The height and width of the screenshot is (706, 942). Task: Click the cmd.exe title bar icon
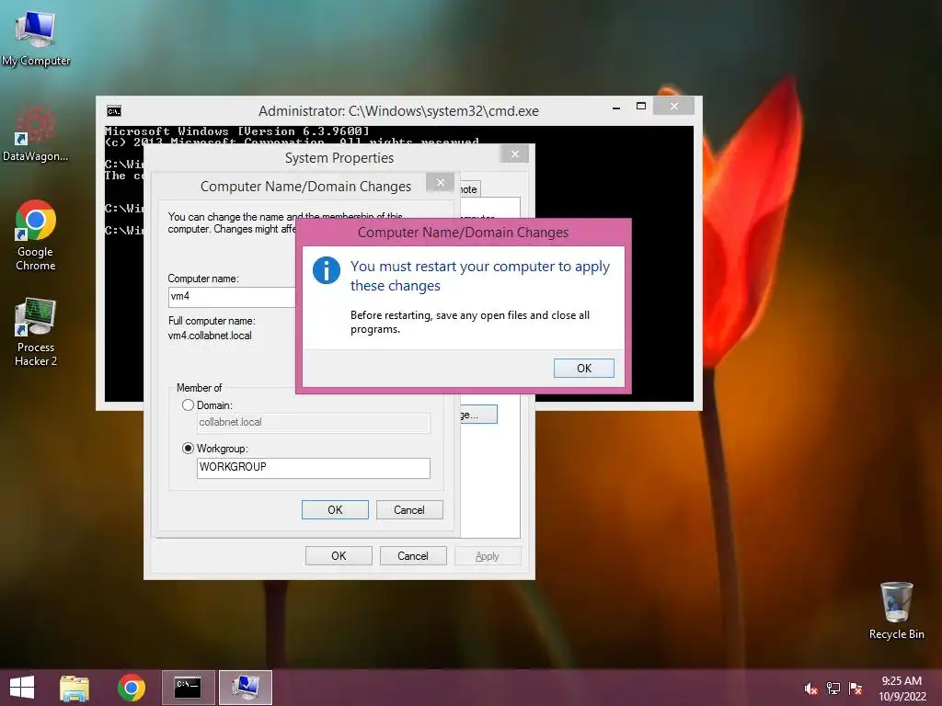click(113, 111)
